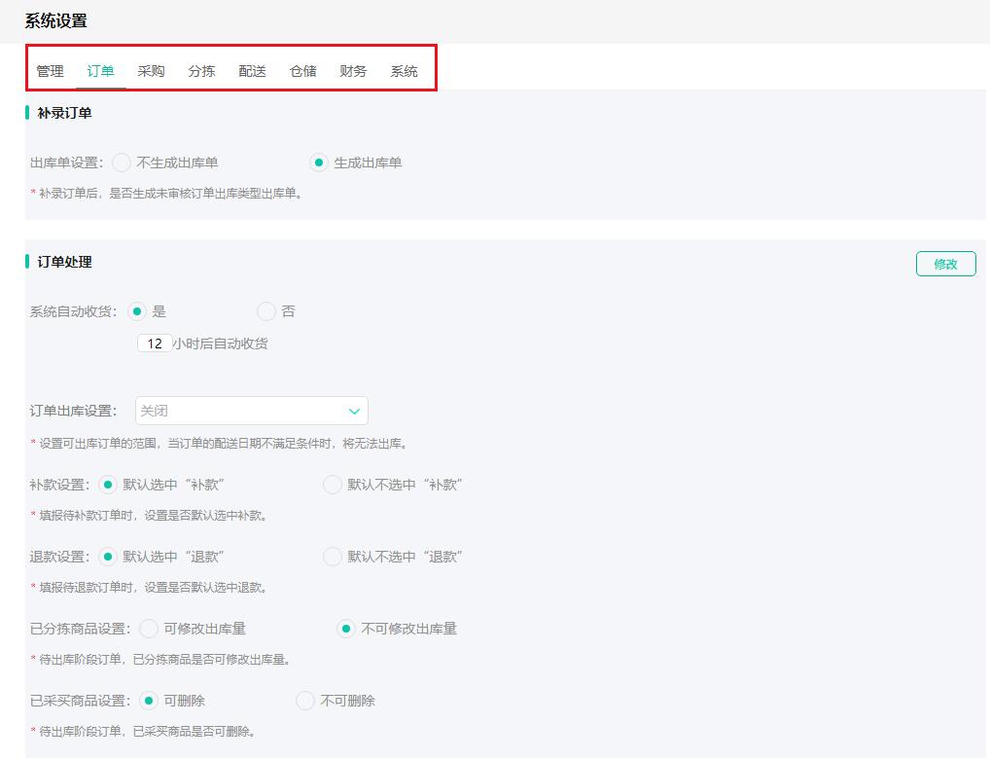The image size is (990, 760).
Task: Switch to the 系统 tab
Action: coord(404,70)
